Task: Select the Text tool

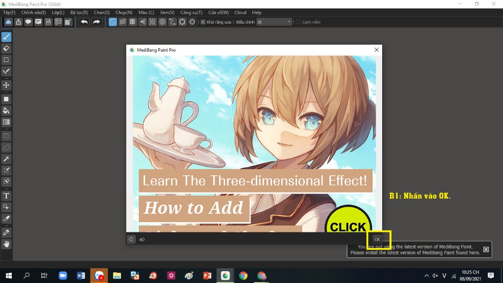Action: point(6,196)
